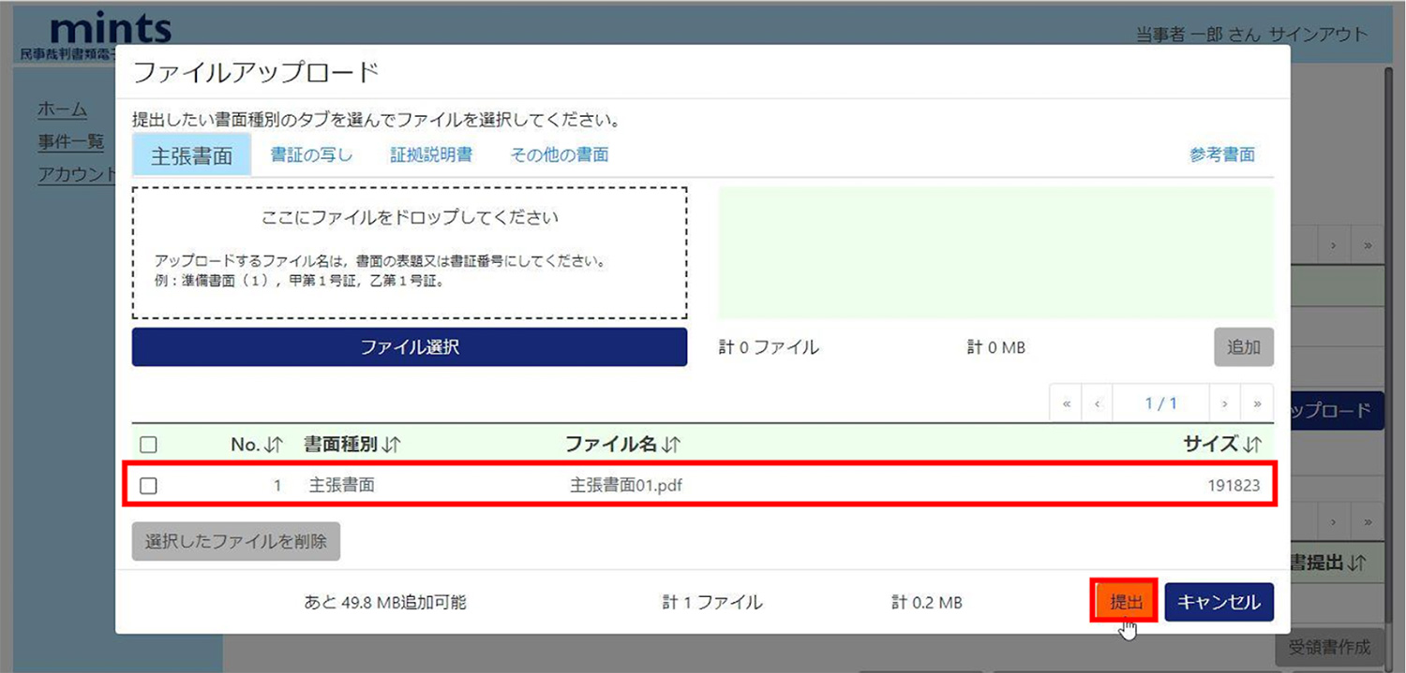Open the その他の書面 tab
This screenshot has height=673, width=1406.
click(560, 155)
